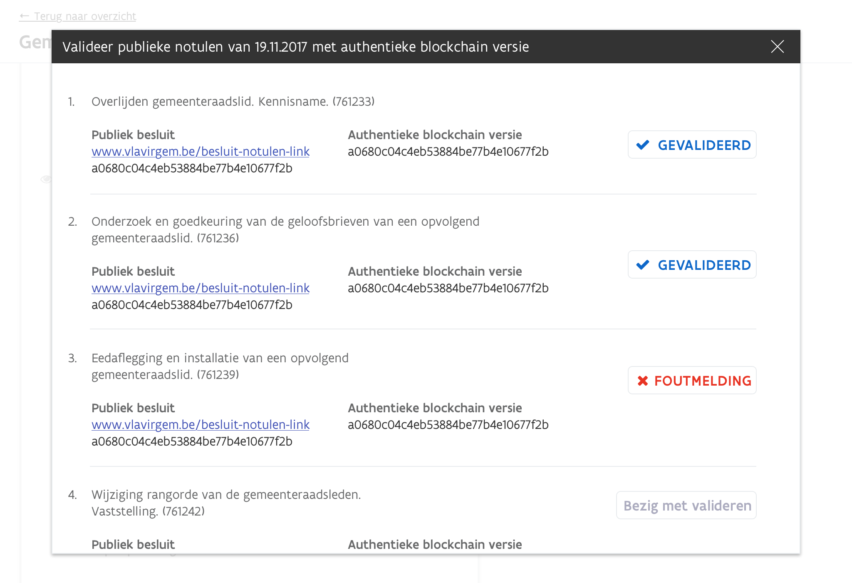Viewport: 852px width, 583px height.
Task: Open besluit-notulen-link under item 1
Action: coord(201,152)
